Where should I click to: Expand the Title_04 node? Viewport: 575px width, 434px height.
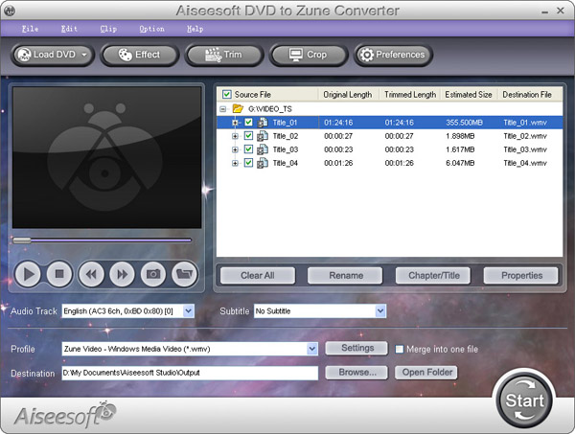point(235,163)
